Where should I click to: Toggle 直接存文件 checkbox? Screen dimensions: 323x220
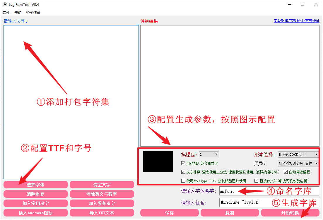click(x=256, y=181)
